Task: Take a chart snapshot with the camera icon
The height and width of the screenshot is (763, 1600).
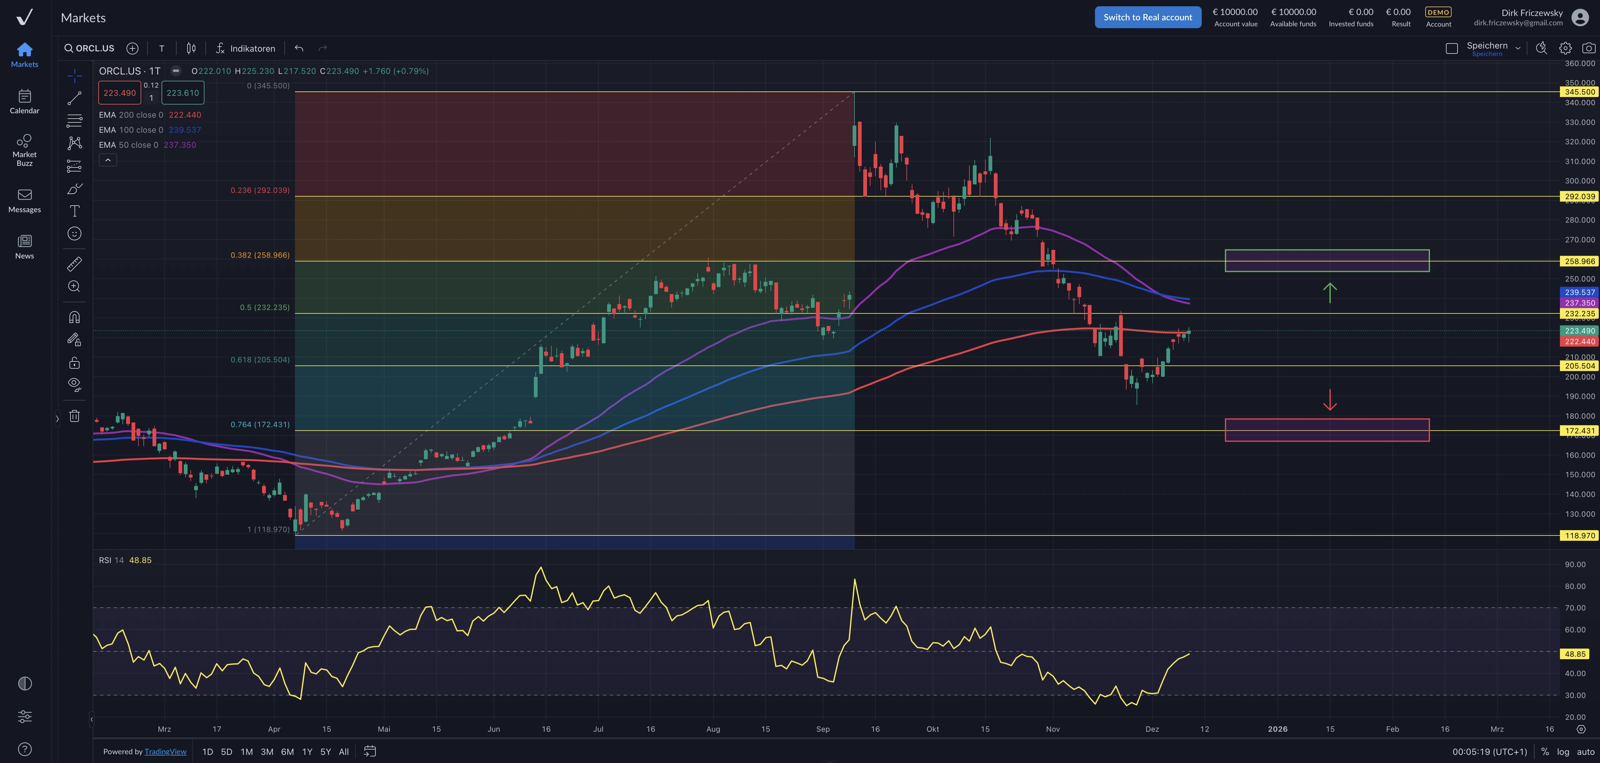Action: 1589,47
